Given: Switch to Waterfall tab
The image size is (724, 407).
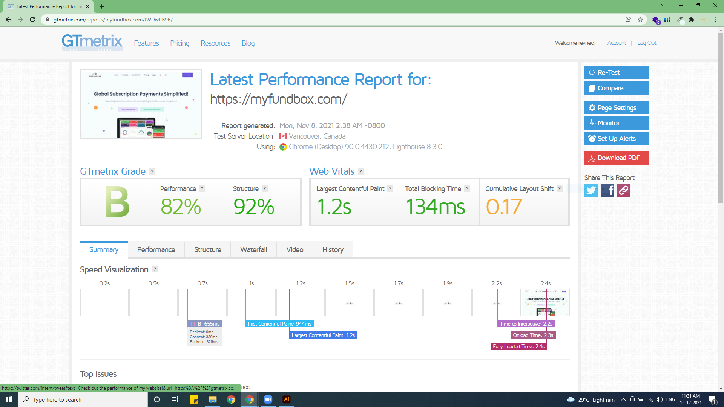Looking at the screenshot, I should [x=254, y=249].
